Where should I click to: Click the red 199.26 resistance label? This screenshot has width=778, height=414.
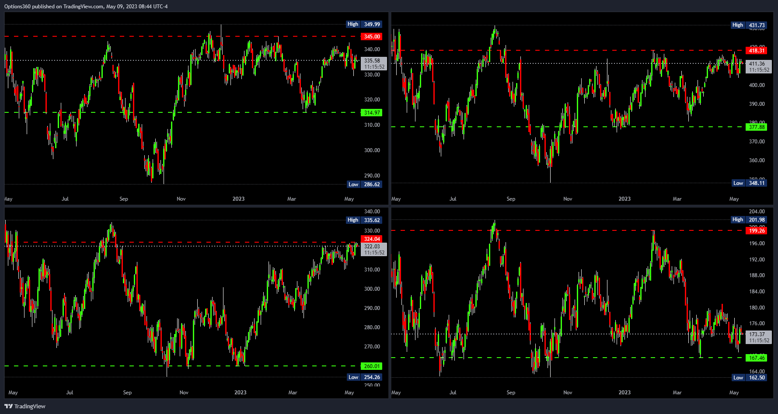(x=757, y=231)
